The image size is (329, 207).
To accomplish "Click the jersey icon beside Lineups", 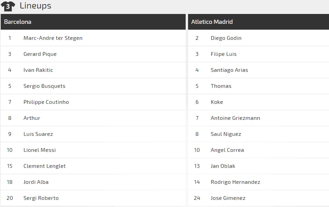I will [8, 6].
